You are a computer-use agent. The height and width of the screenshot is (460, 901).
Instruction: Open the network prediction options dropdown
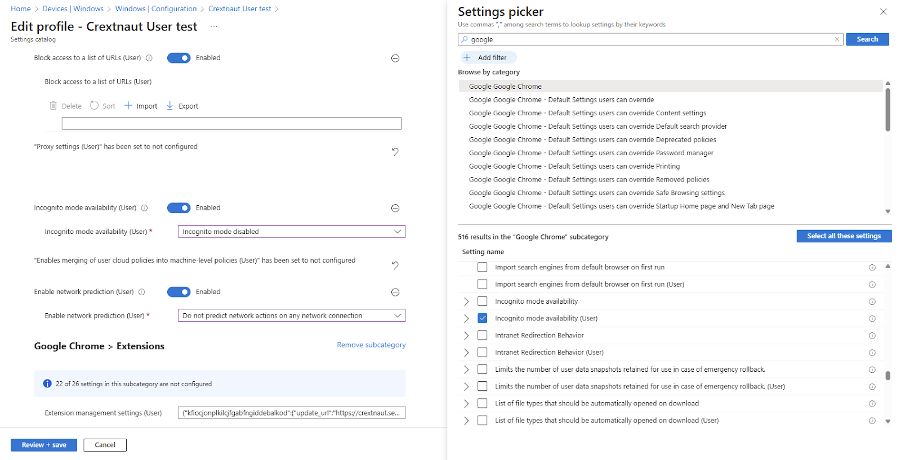tap(292, 315)
